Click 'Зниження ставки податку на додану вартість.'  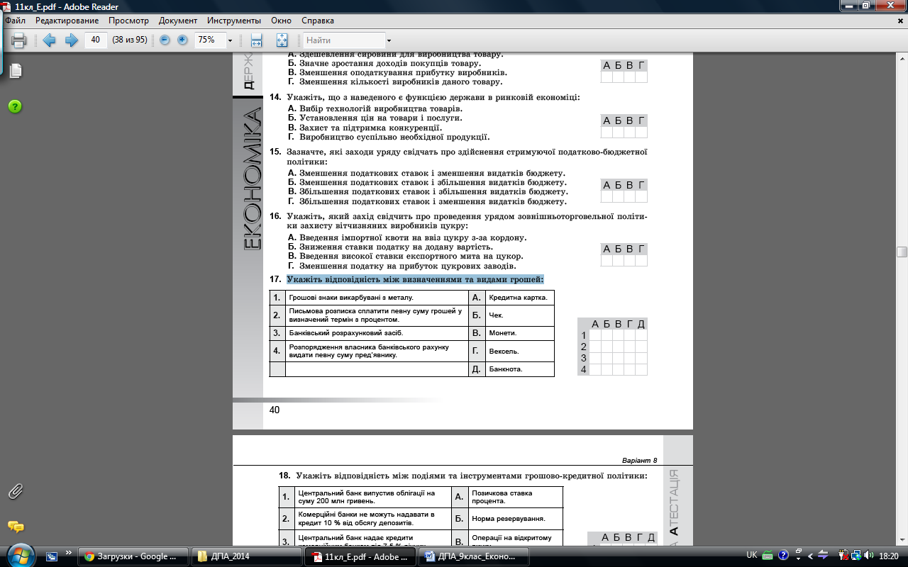pyautogui.click(x=396, y=247)
